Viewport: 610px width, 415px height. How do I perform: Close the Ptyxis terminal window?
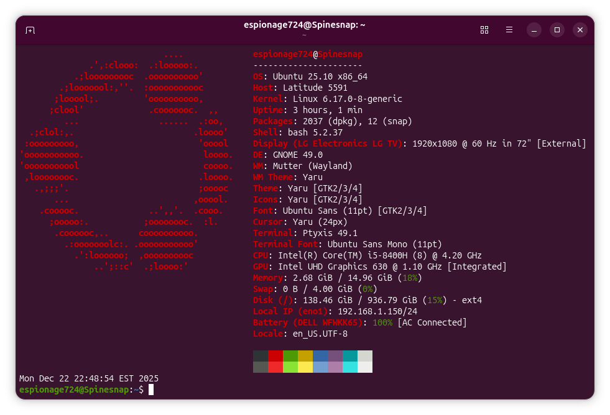click(x=580, y=30)
